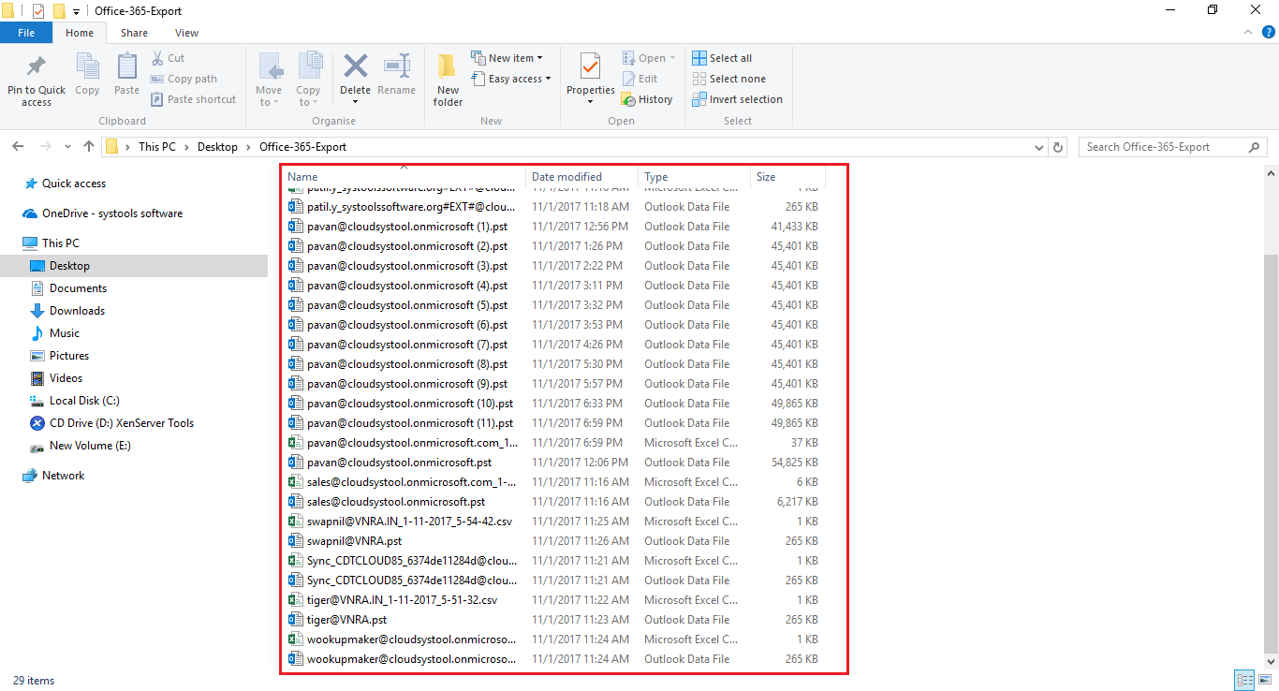Click Desktop in address breadcrumb
Screen dimensions: 1279x691
point(217,147)
